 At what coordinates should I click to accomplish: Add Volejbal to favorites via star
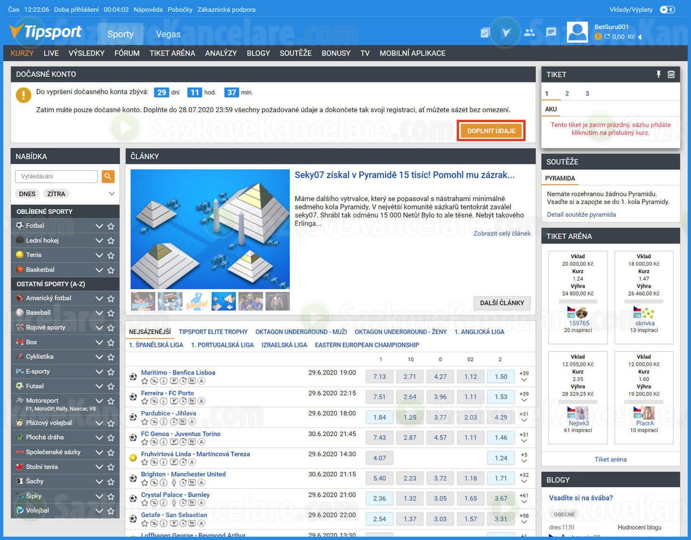point(111,511)
